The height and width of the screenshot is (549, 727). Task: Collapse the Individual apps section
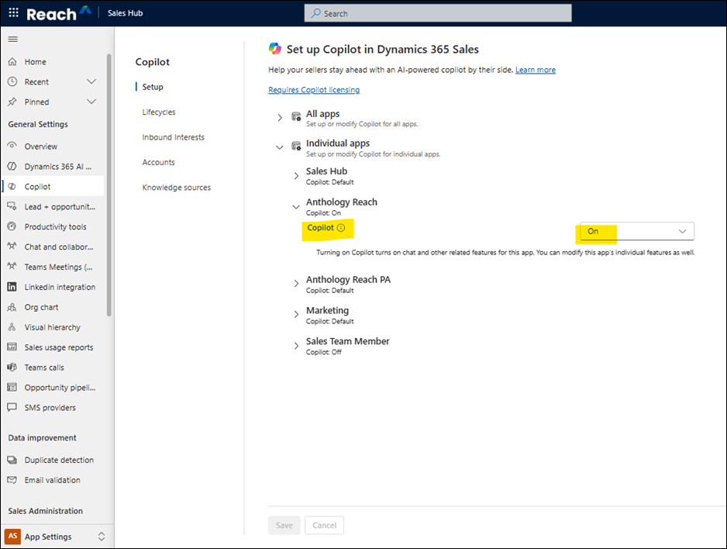[x=280, y=147]
